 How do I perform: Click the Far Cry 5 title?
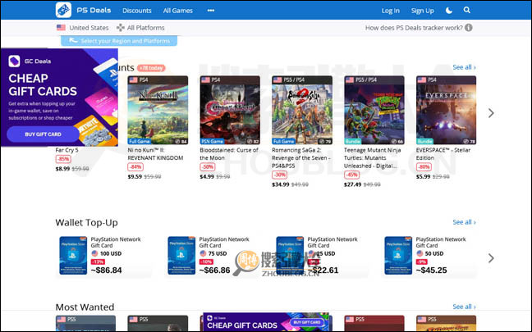[66, 150]
